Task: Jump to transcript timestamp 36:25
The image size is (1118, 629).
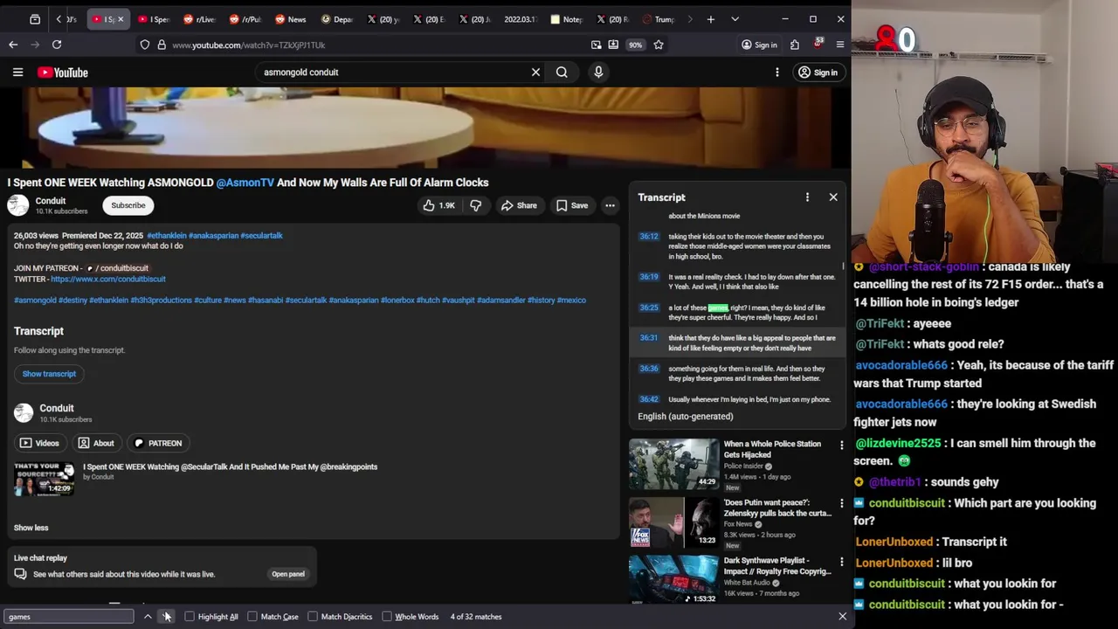Action: [648, 308]
